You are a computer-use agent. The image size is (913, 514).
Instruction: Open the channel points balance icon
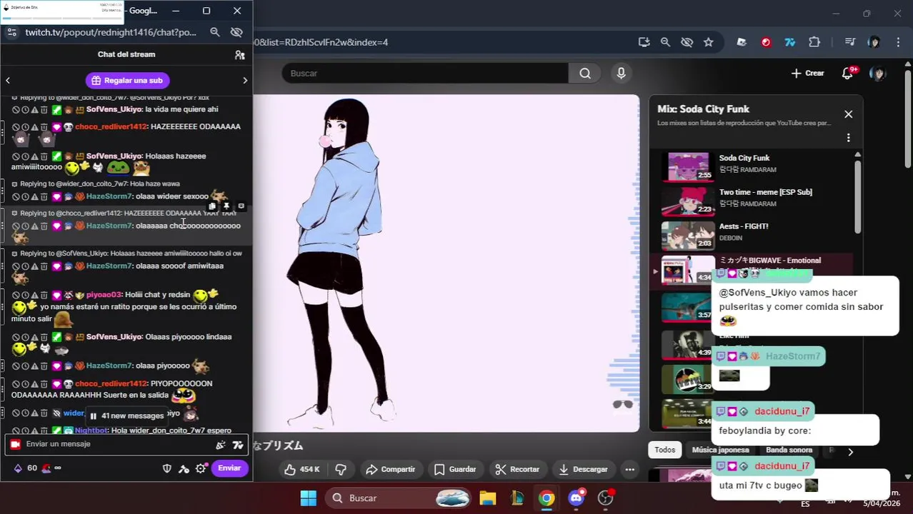51,468
